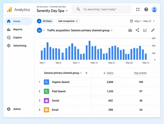Click the 97 key events value
164x124 pixels.
click(x=141, y=91)
